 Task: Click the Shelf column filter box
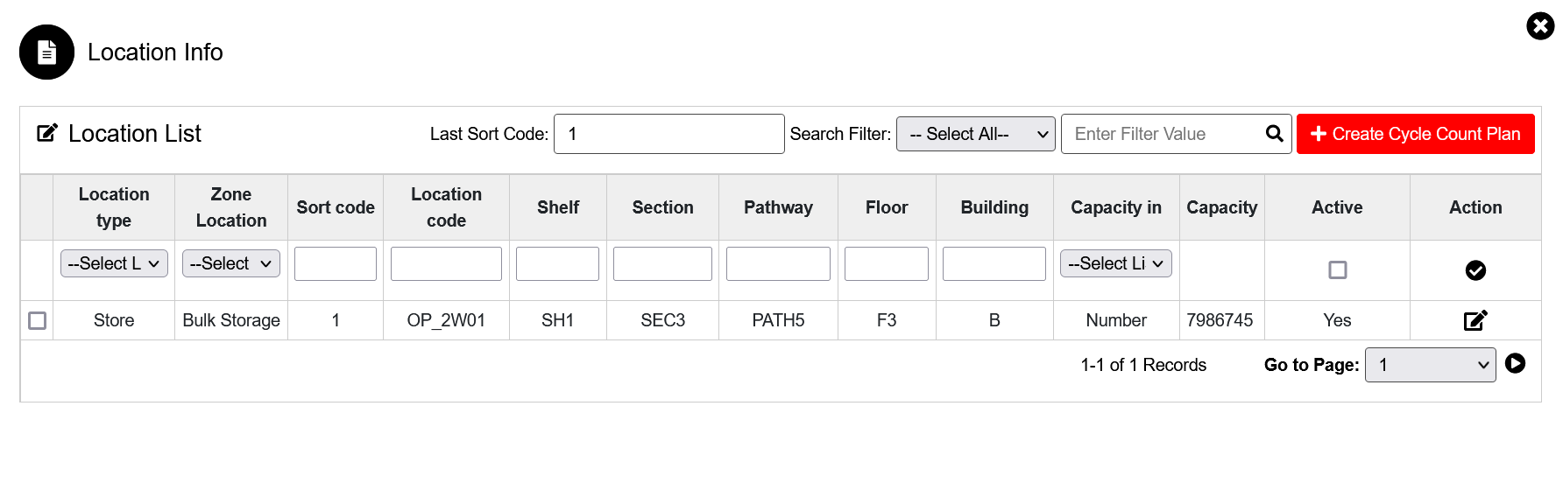[557, 263]
